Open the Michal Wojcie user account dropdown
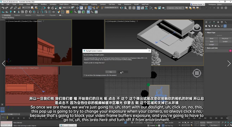 coord(198,5)
